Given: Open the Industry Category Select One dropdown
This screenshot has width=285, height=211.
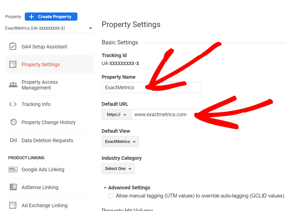Looking at the screenshot, I should [x=118, y=169].
